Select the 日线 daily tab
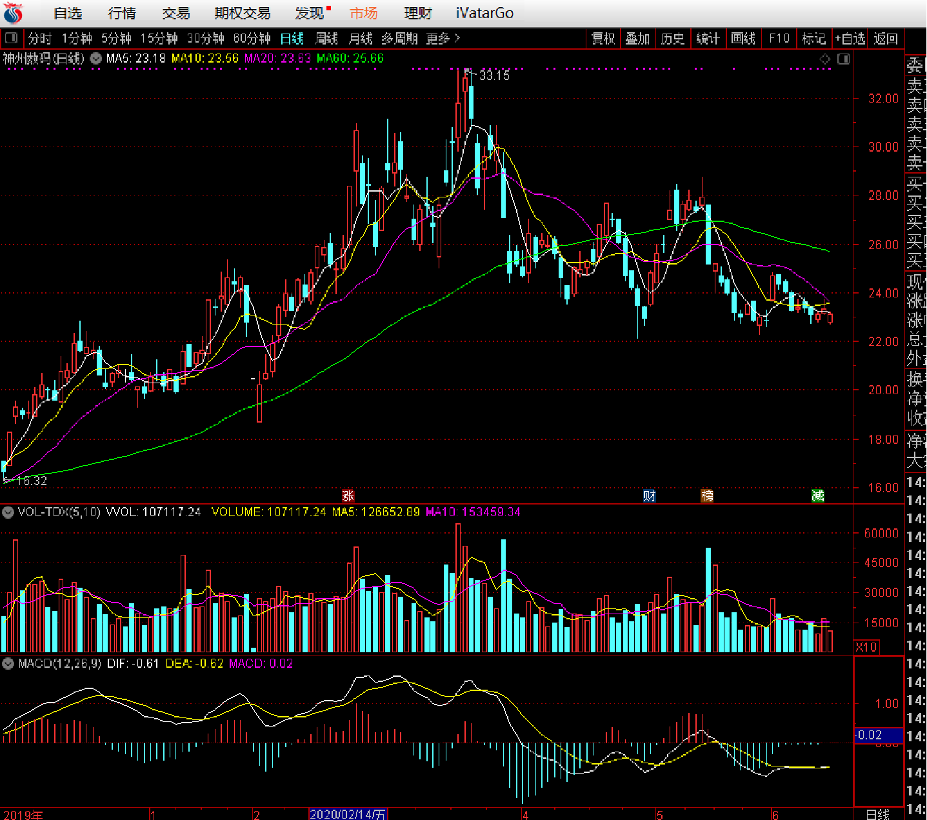 pyautogui.click(x=292, y=39)
